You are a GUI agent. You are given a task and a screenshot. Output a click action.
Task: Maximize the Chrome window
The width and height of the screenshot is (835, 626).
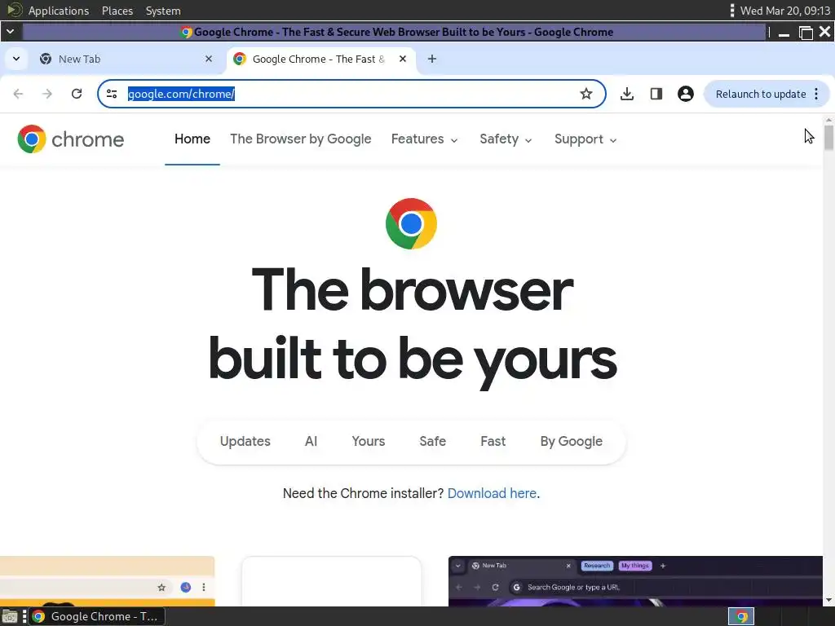806,33
